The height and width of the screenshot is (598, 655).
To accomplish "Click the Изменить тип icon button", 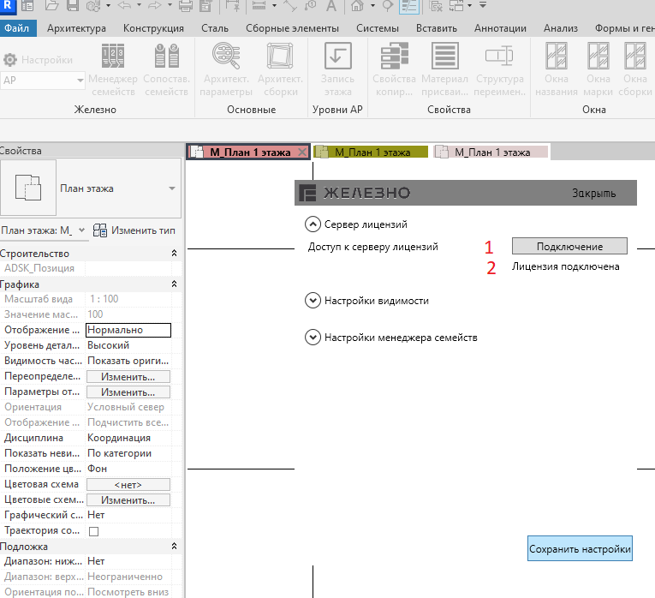I will click(x=134, y=230).
